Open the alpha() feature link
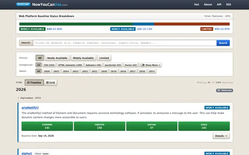The image size is (249, 155). [x=27, y=153]
